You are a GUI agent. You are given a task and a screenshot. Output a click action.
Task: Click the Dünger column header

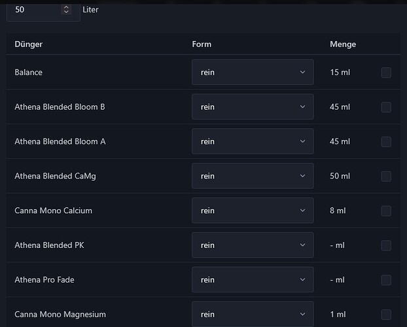click(x=28, y=44)
